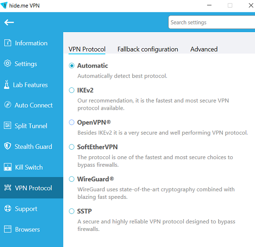This screenshot has height=247, width=255.
Task: Open the Browsers sidebar icon
Action: pos(8,229)
